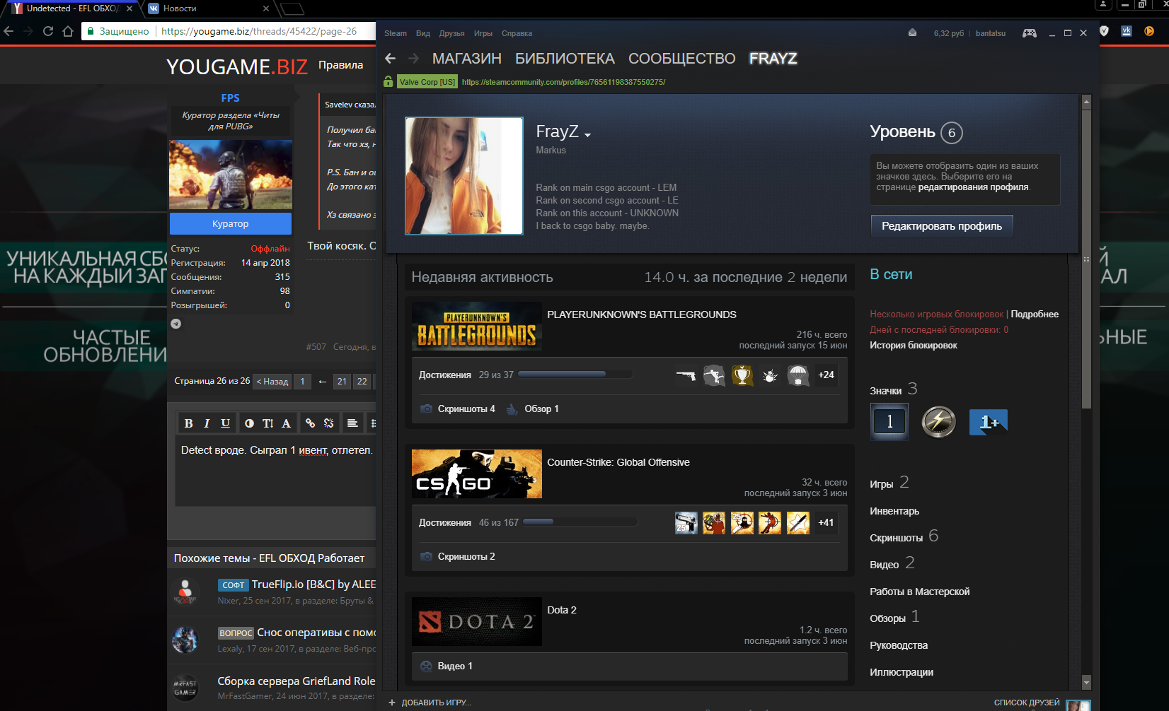Click the PUBG achievements progress bar
The width and height of the screenshot is (1169, 711).
click(575, 375)
